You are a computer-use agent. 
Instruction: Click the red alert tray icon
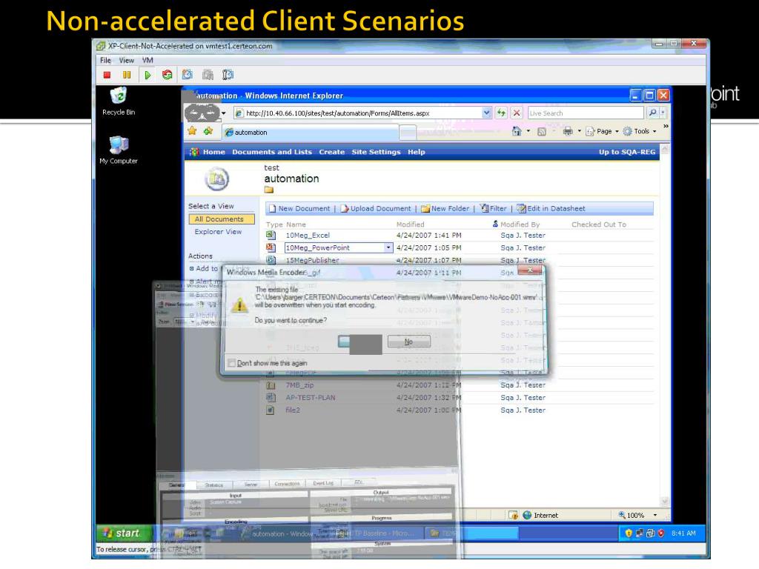tap(660, 533)
